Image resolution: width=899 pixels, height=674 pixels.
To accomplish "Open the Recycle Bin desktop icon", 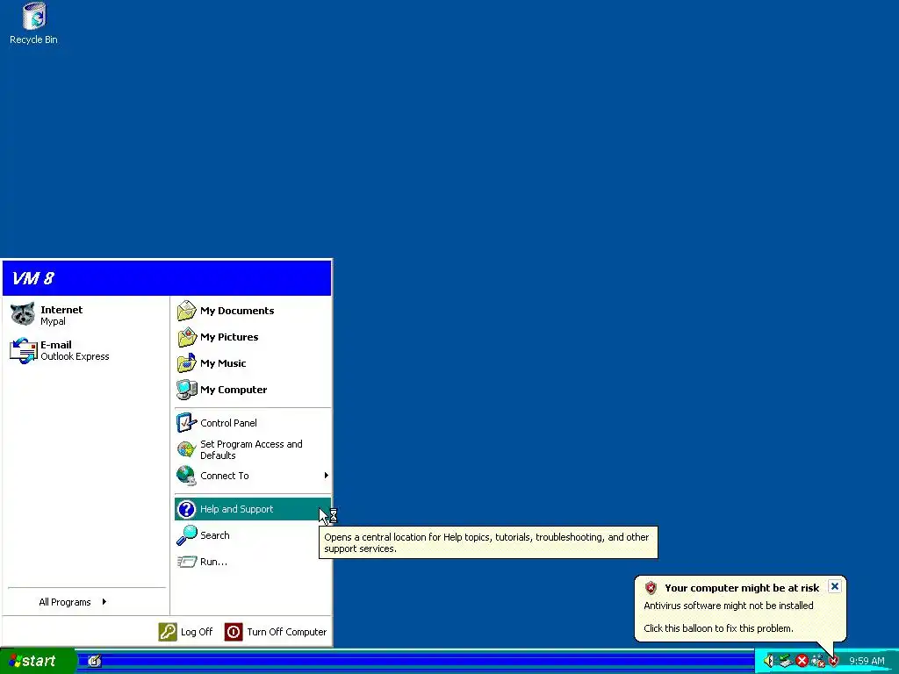I will 33,24.
